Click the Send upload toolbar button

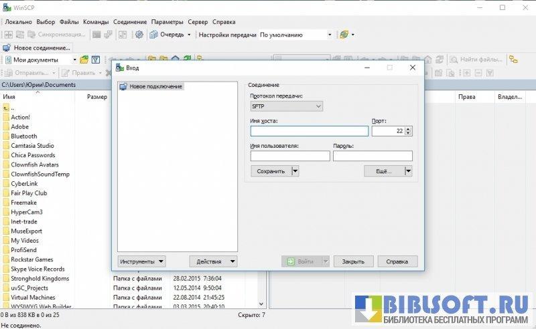pos(27,73)
